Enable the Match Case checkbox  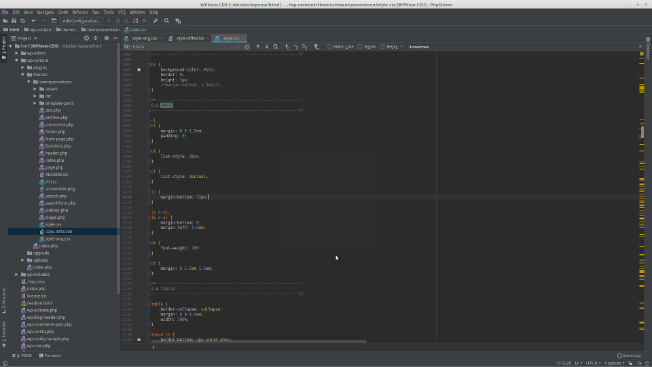329,47
